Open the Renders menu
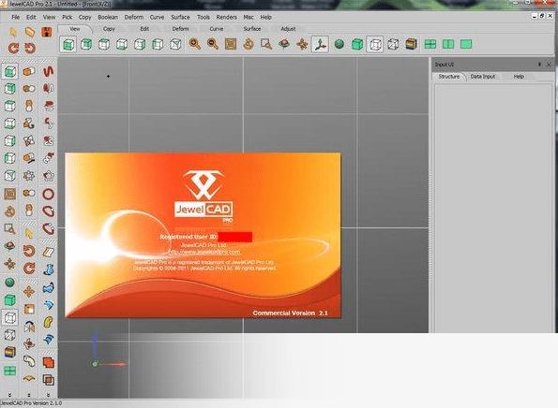The width and height of the screenshot is (558, 408). (x=226, y=17)
